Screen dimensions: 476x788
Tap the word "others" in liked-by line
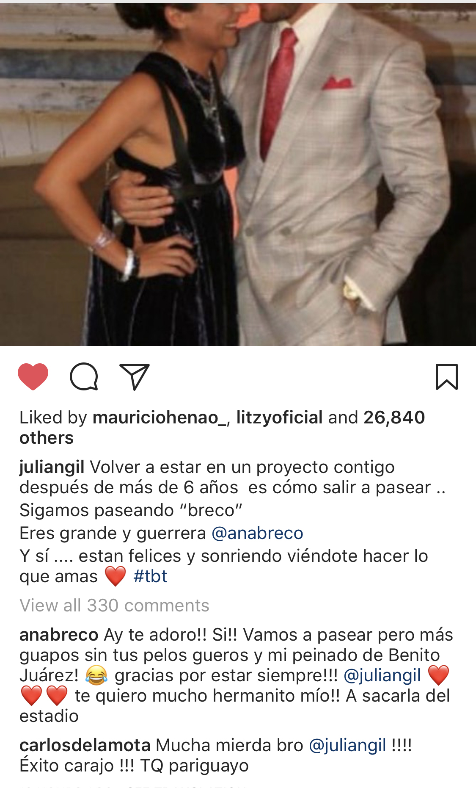pyautogui.click(x=47, y=438)
